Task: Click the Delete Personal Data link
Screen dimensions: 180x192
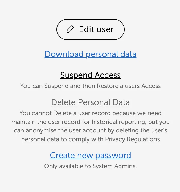Action: point(90,102)
